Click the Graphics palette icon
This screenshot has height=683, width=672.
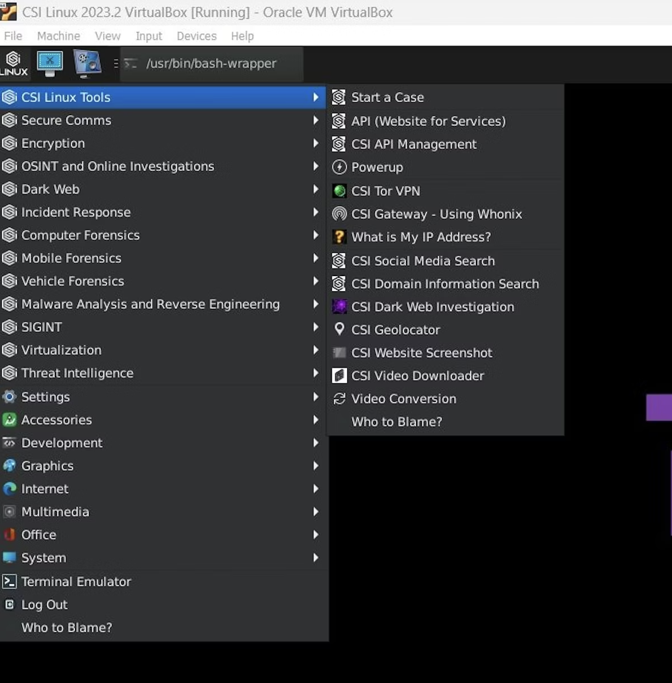9,466
